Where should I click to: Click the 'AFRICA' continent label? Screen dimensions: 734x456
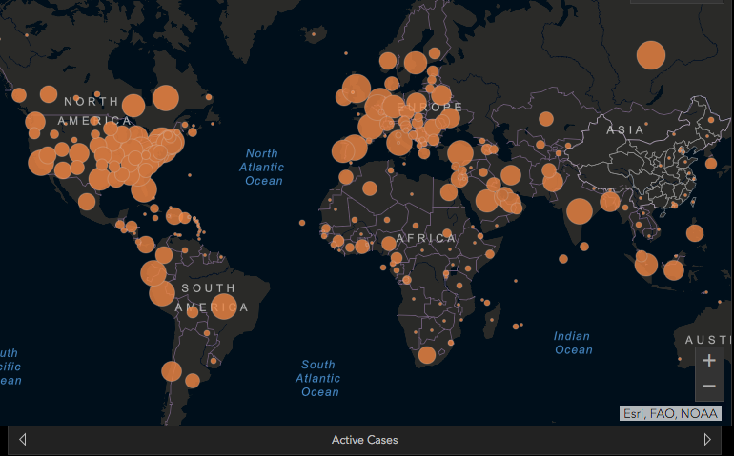pos(426,239)
